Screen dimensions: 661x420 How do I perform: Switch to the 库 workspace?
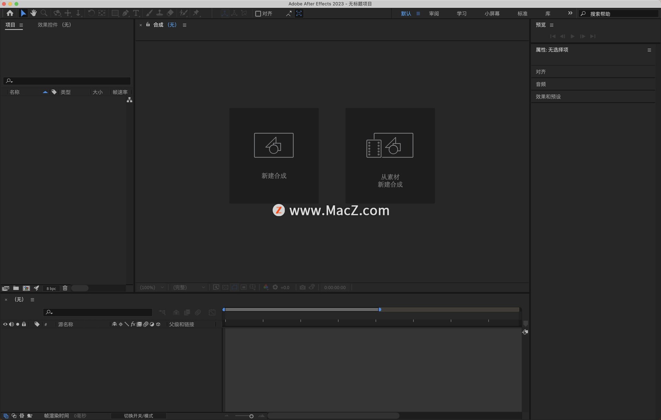click(x=548, y=13)
